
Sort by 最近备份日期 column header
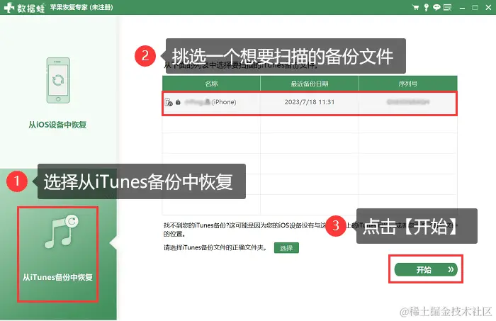(310, 84)
